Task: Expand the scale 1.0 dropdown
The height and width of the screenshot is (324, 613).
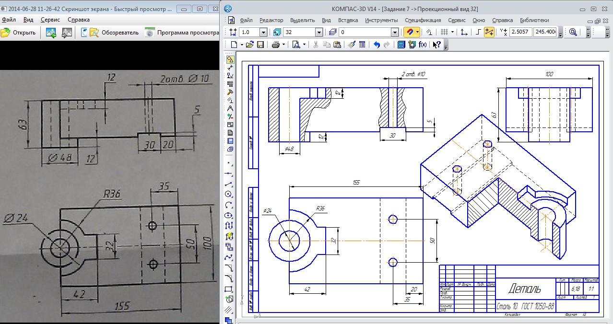Action: click(263, 32)
